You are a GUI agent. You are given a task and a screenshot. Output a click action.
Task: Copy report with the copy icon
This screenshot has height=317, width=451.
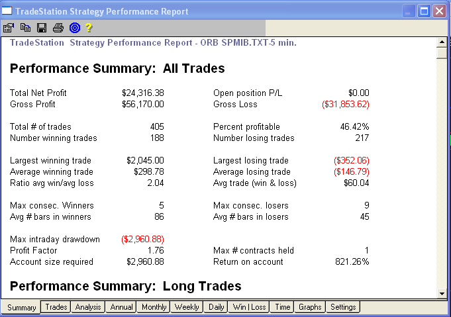pos(25,28)
